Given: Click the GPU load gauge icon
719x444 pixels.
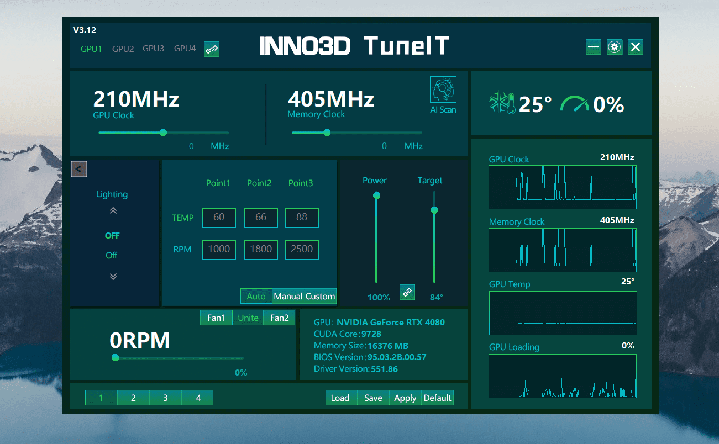Looking at the screenshot, I should (x=575, y=103).
